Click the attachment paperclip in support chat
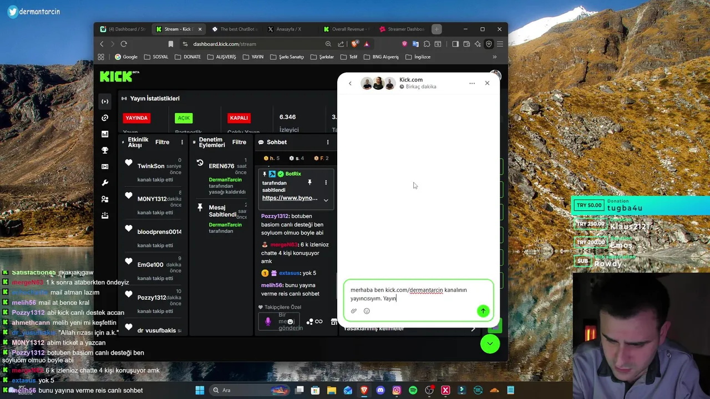This screenshot has height=399, width=710. (354, 311)
